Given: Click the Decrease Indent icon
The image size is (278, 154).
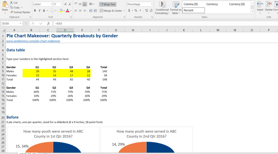Looking at the screenshot, I should [91, 10].
